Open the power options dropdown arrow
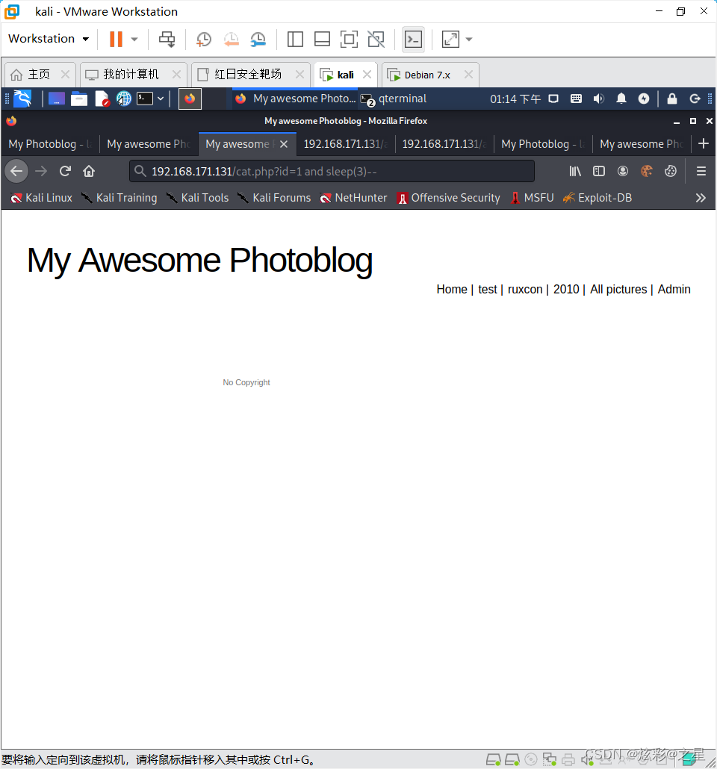 click(134, 40)
